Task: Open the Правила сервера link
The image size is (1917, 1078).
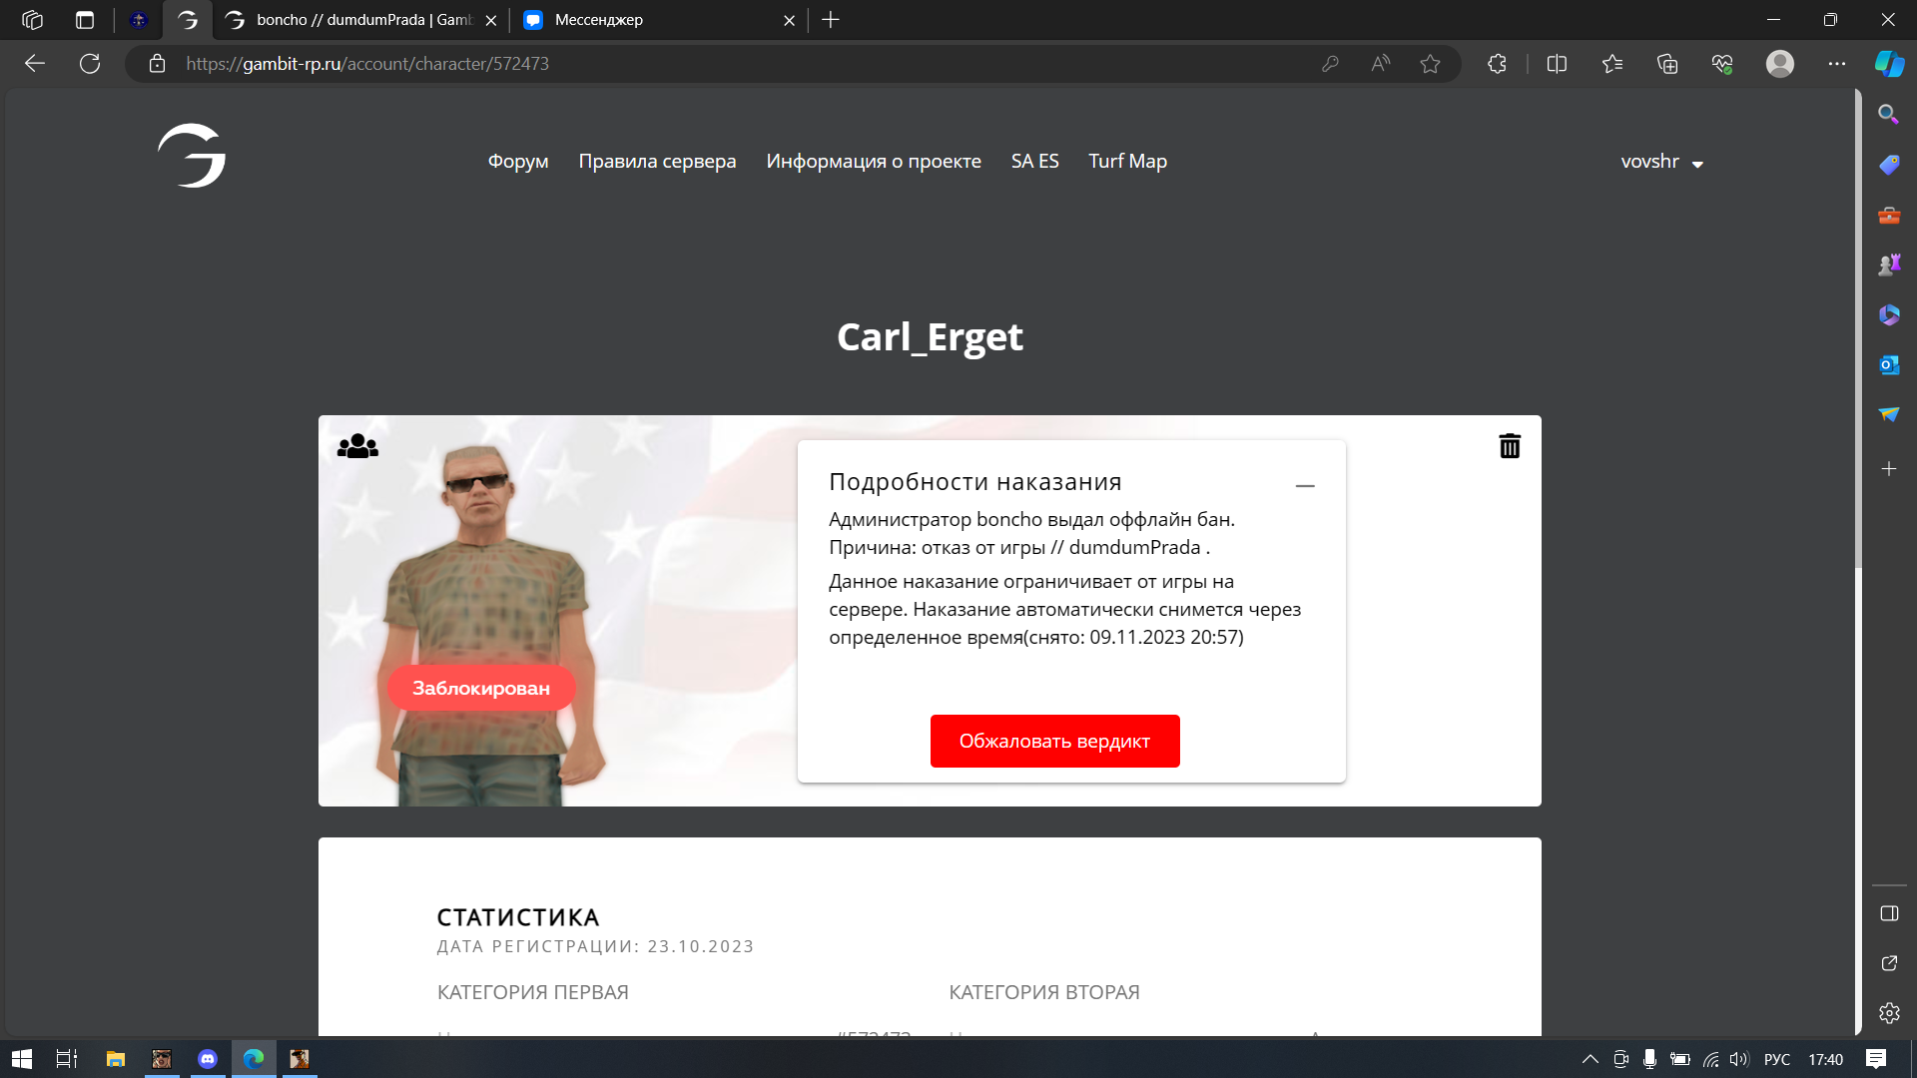Action: pyautogui.click(x=657, y=162)
